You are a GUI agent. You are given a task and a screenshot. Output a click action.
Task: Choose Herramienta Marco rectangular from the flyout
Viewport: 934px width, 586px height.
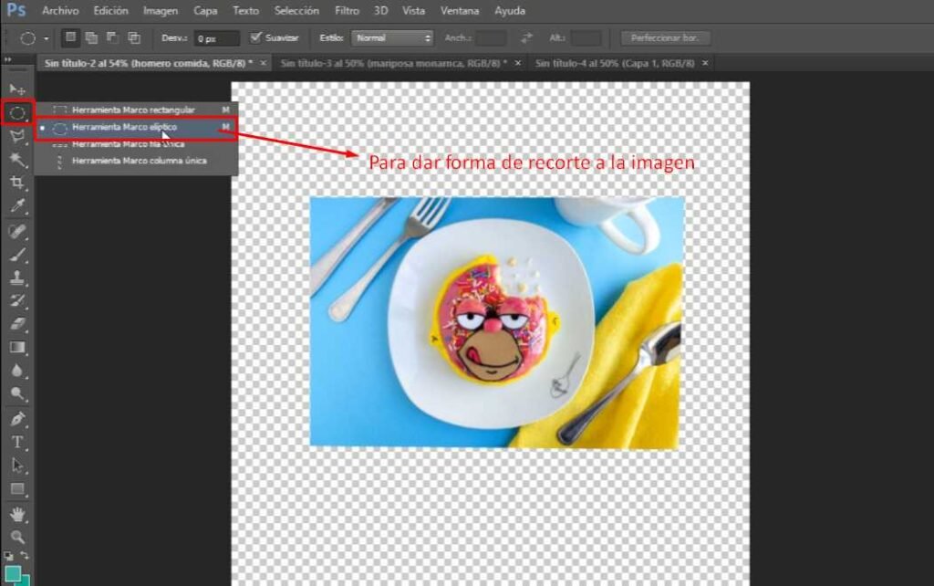137,110
